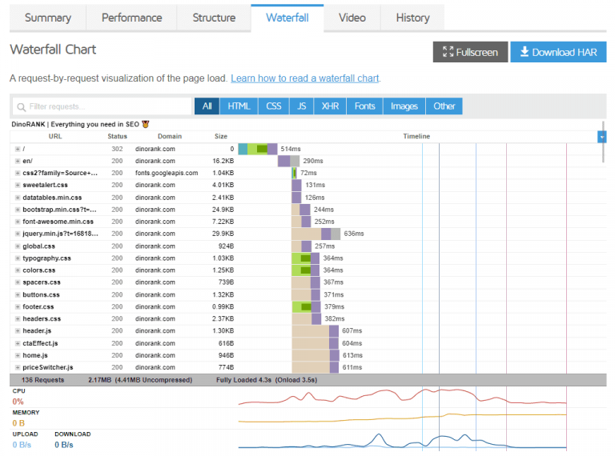Open the Structure tab
Viewport: 615px width, 456px height.
click(x=214, y=18)
